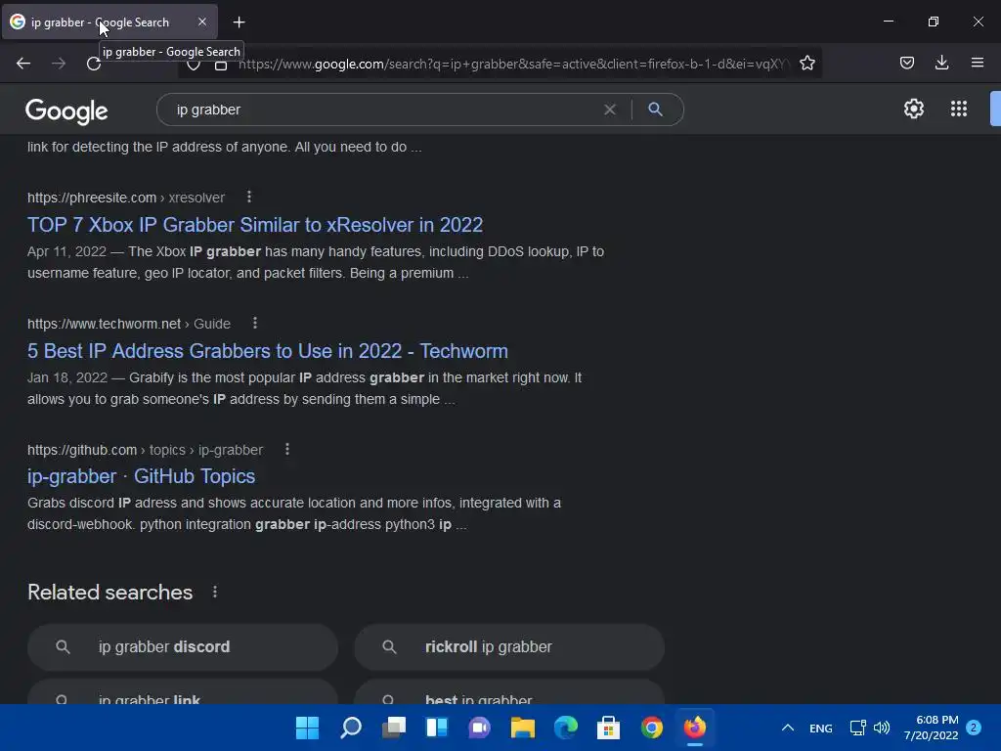This screenshot has height=751, width=1001.
Task: Click the Related searches heading
Action: pyautogui.click(x=109, y=592)
